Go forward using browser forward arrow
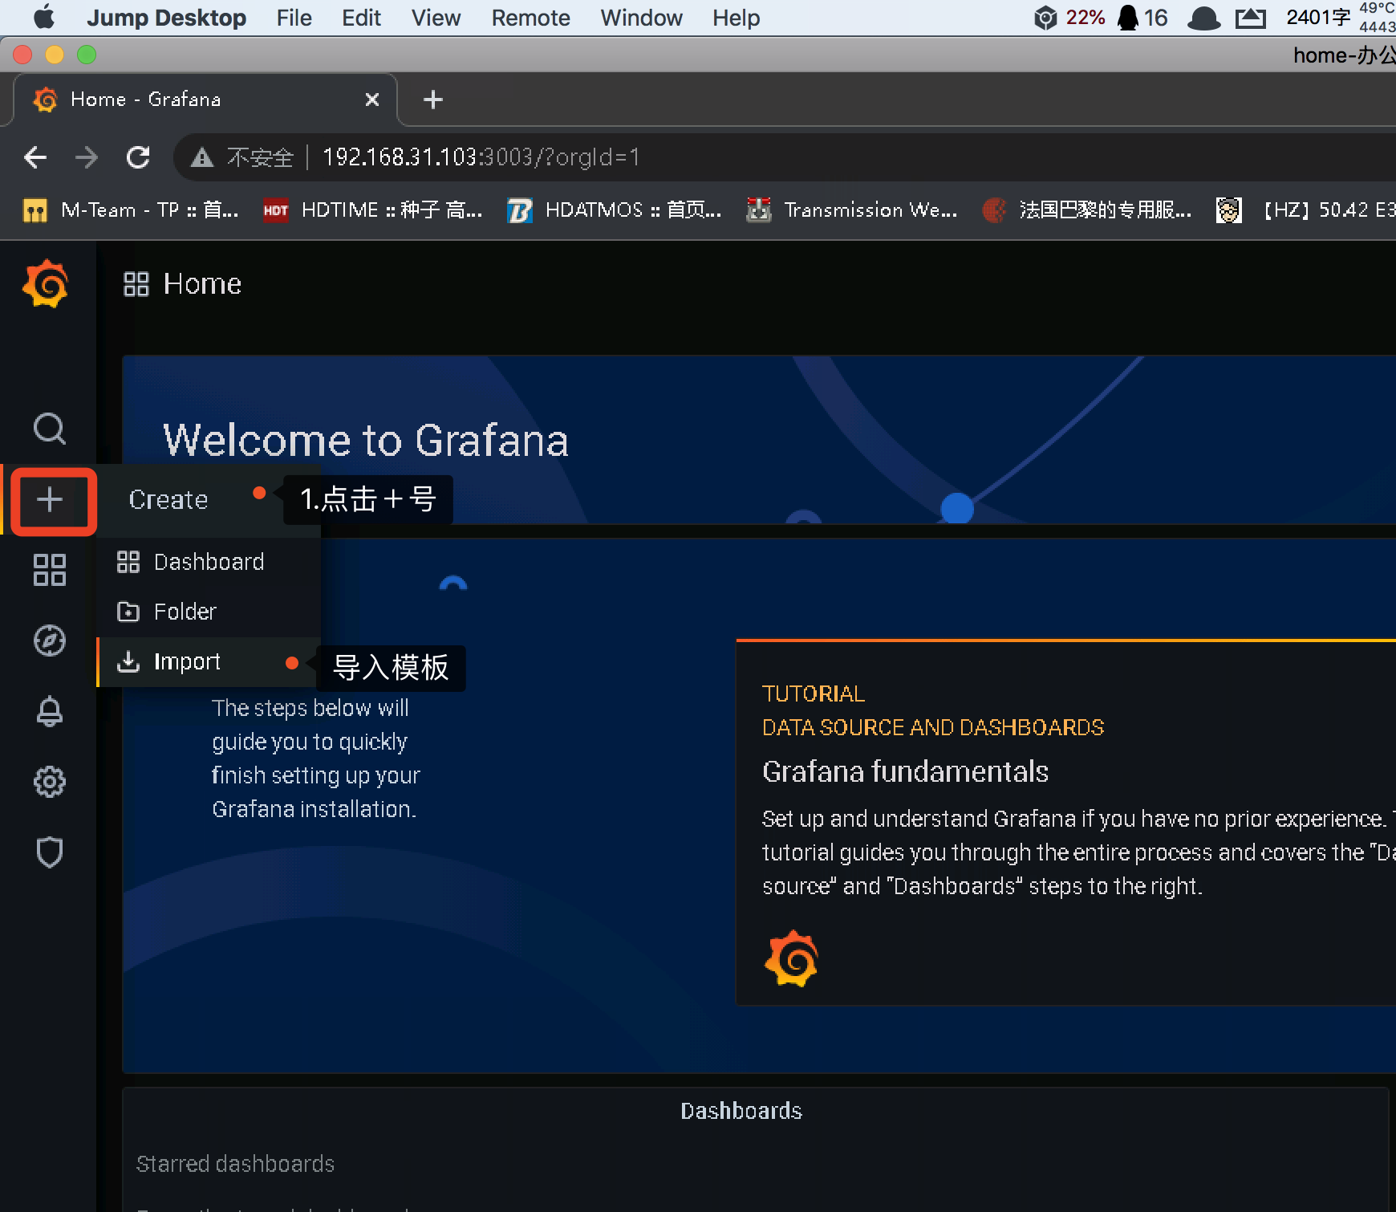The width and height of the screenshot is (1396, 1212). pos(87,157)
